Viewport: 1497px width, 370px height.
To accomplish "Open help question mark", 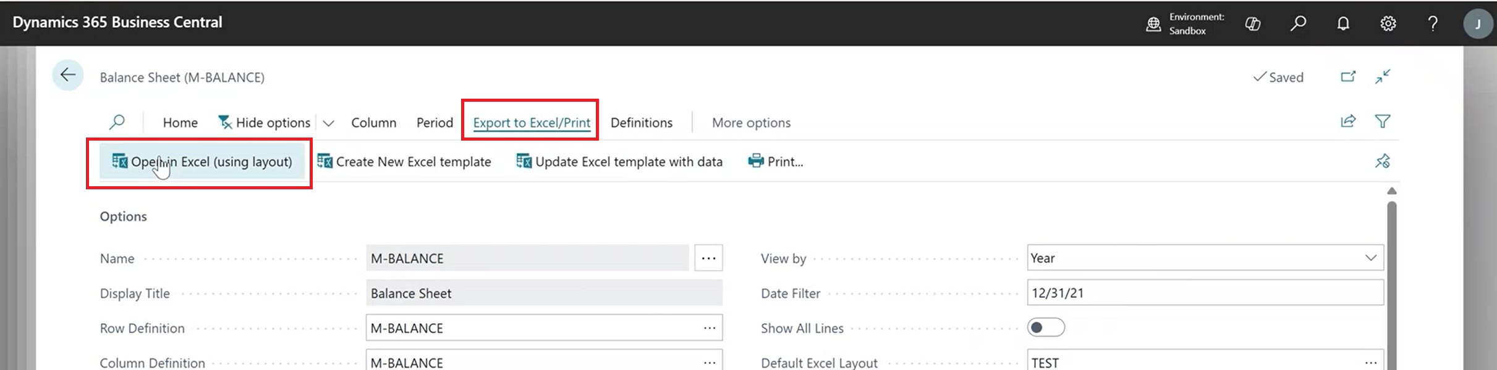I will [x=1433, y=23].
